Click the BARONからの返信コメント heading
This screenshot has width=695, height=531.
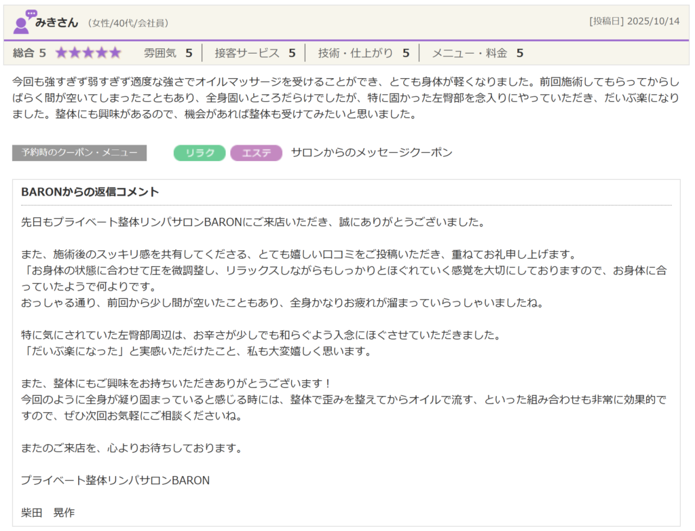[90, 192]
